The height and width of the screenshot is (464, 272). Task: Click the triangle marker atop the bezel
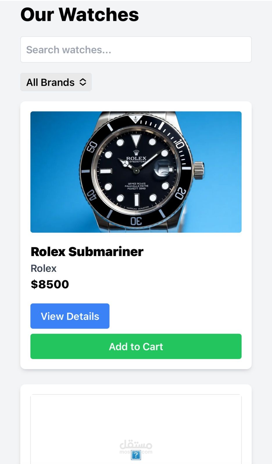pyautogui.click(x=136, y=119)
